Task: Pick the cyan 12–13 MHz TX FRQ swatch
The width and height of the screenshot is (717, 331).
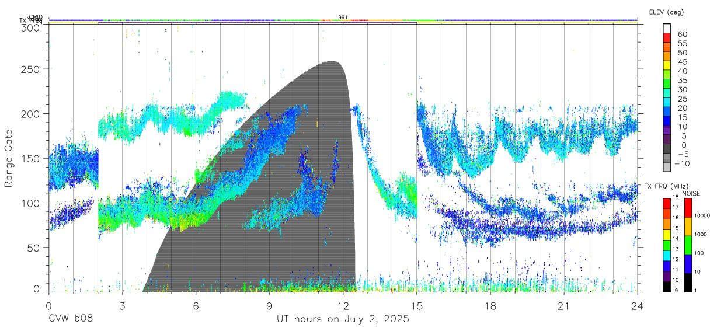Action: (667, 255)
